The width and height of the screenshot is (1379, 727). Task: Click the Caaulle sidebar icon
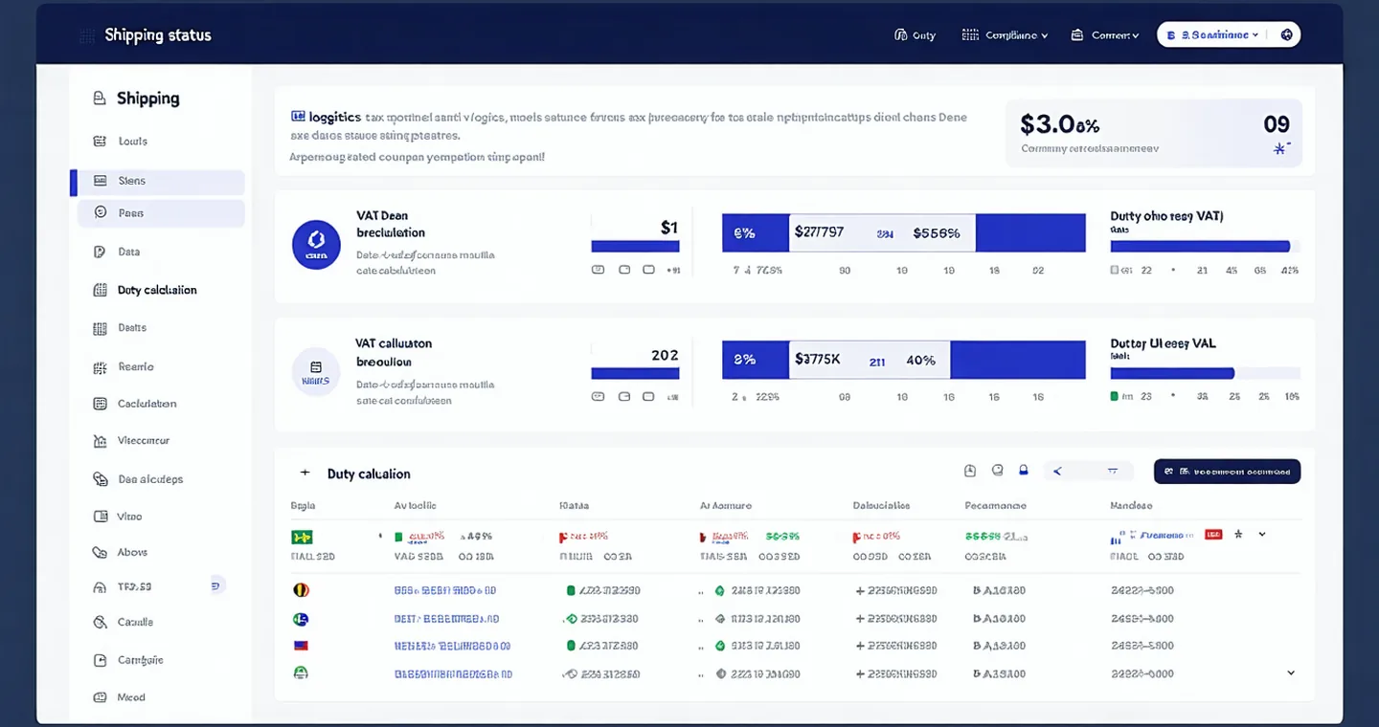pos(100,623)
